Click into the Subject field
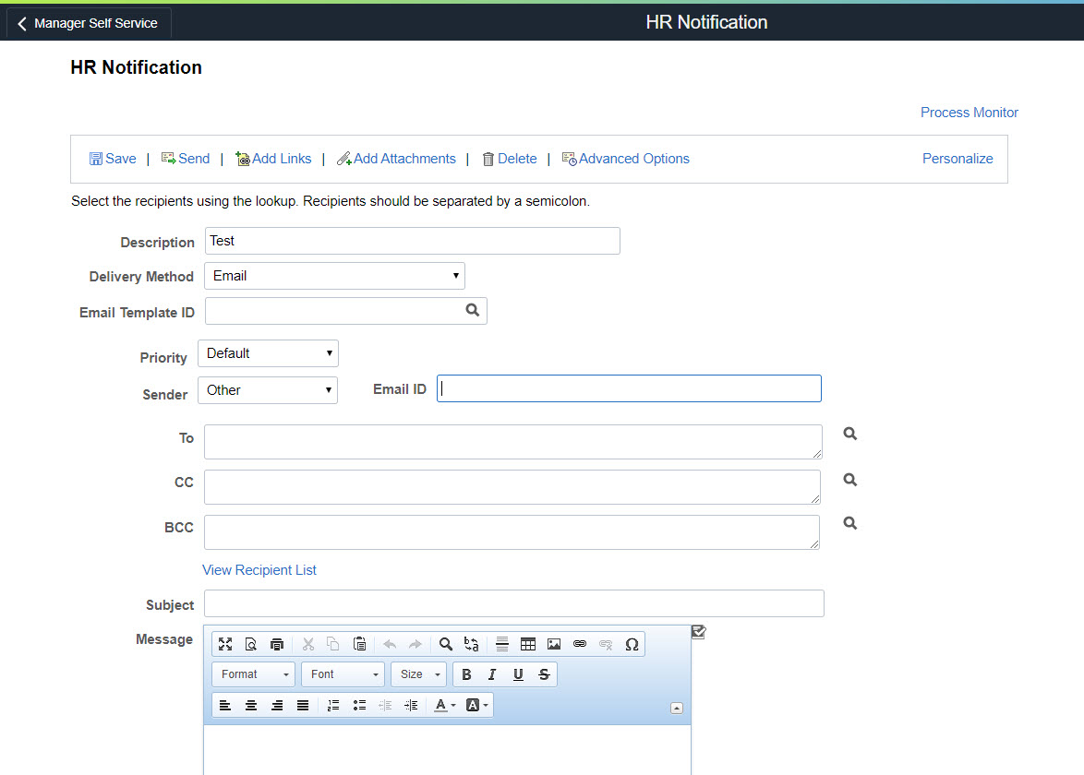Screen dimensions: 1084x775 tap(513, 603)
